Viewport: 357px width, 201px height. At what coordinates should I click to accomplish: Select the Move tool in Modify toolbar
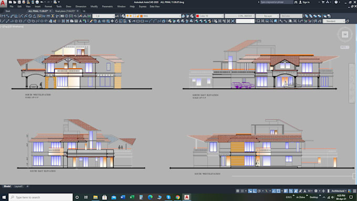[x=112, y=21]
